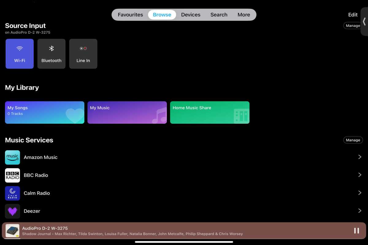Open the My Songs library card
This screenshot has width=368, height=245.
[44, 112]
